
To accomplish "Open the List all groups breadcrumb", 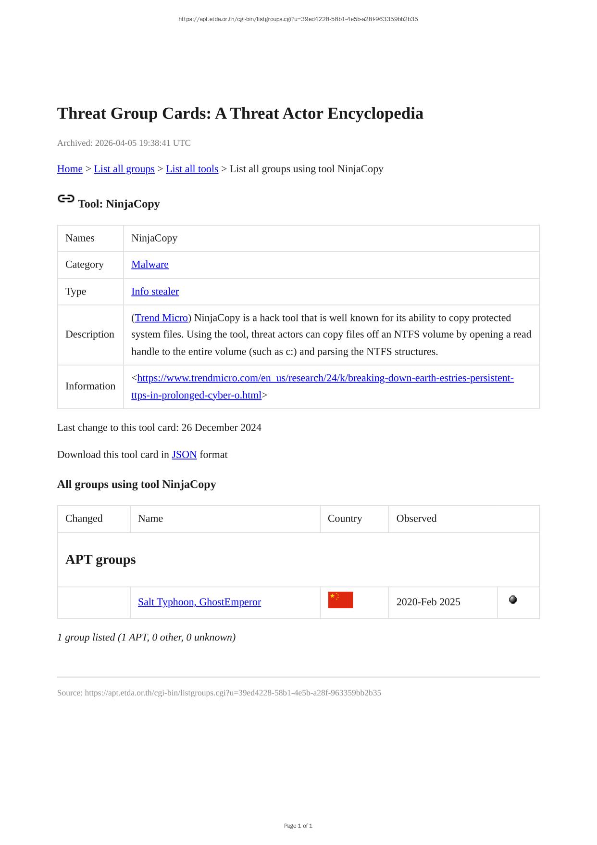I will point(124,169).
